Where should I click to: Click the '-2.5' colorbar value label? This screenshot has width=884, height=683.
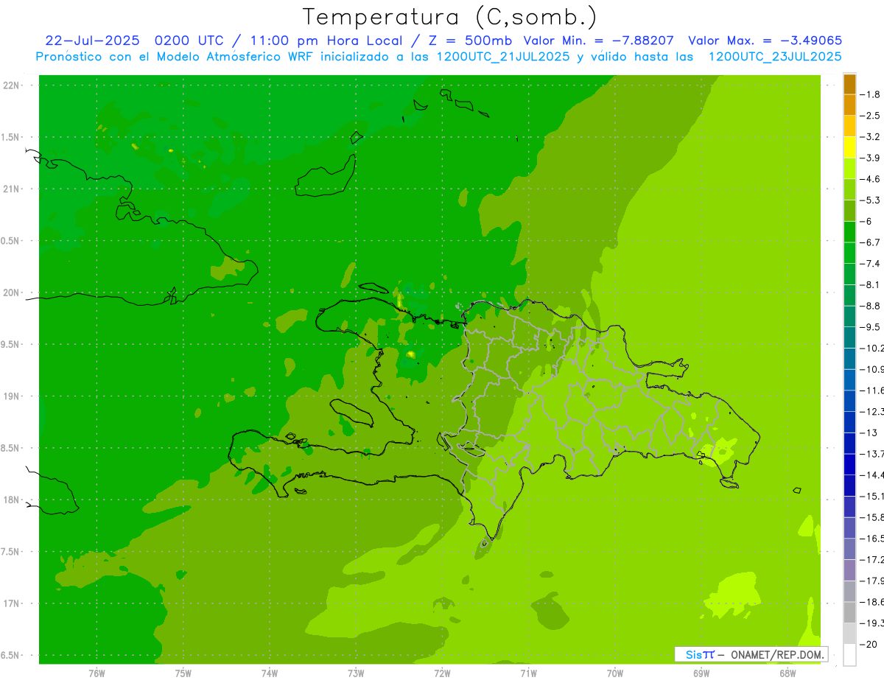pyautogui.click(x=870, y=116)
